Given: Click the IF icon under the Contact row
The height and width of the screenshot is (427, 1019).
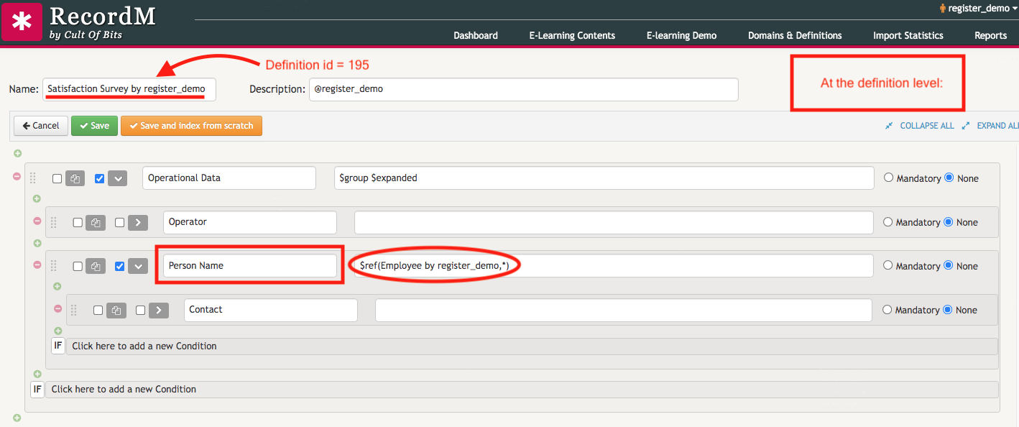Looking at the screenshot, I should (x=58, y=346).
